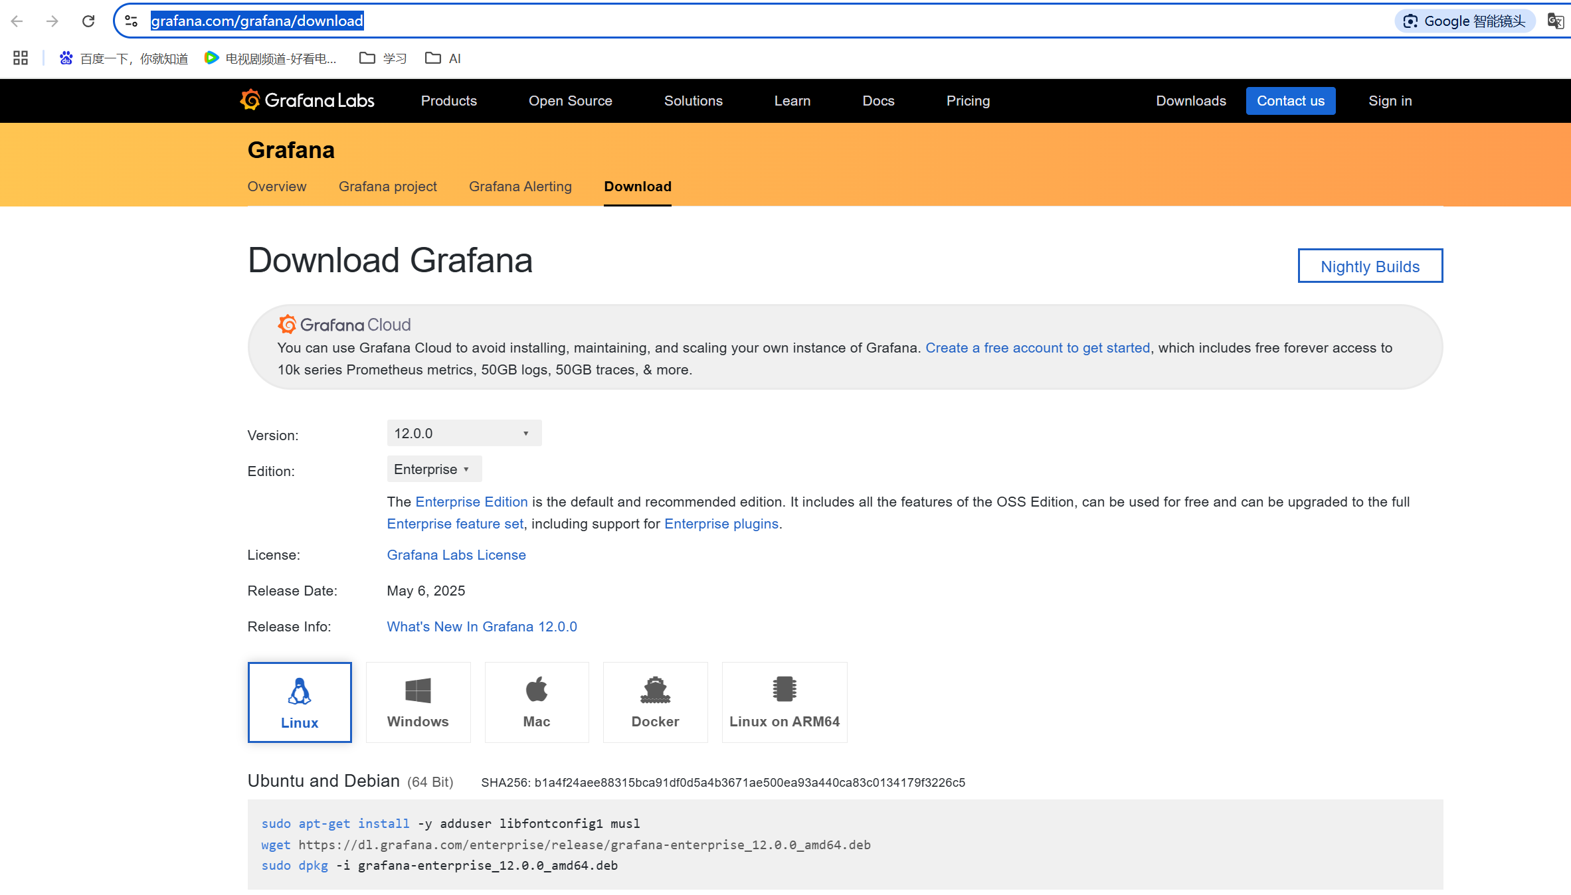Open the Baidu bookmark
Image resolution: width=1571 pixels, height=895 pixels.
click(124, 58)
